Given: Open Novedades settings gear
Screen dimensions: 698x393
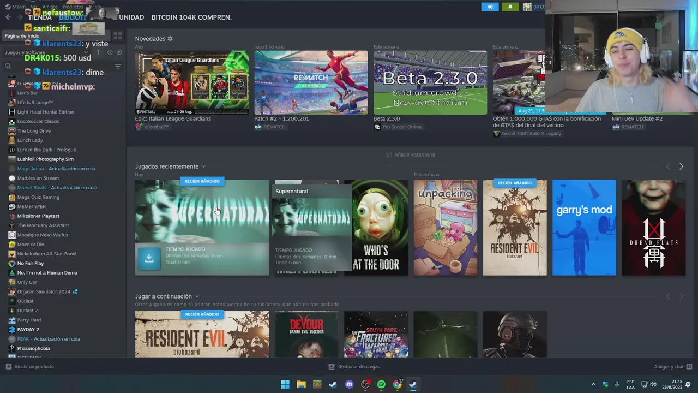Looking at the screenshot, I should pyautogui.click(x=170, y=39).
